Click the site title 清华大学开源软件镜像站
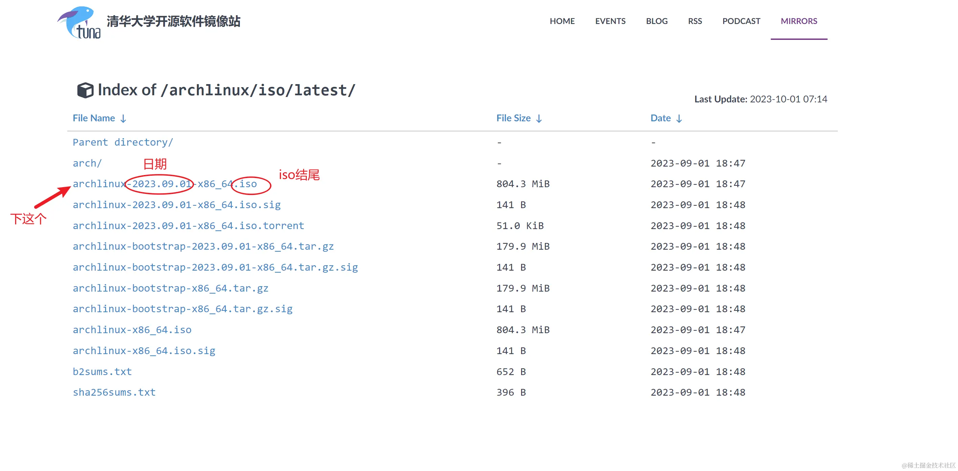This screenshot has width=958, height=471. coord(173,21)
